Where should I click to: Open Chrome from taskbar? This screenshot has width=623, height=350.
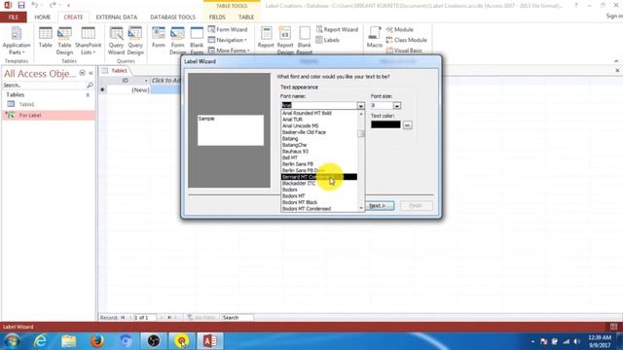click(x=126, y=341)
